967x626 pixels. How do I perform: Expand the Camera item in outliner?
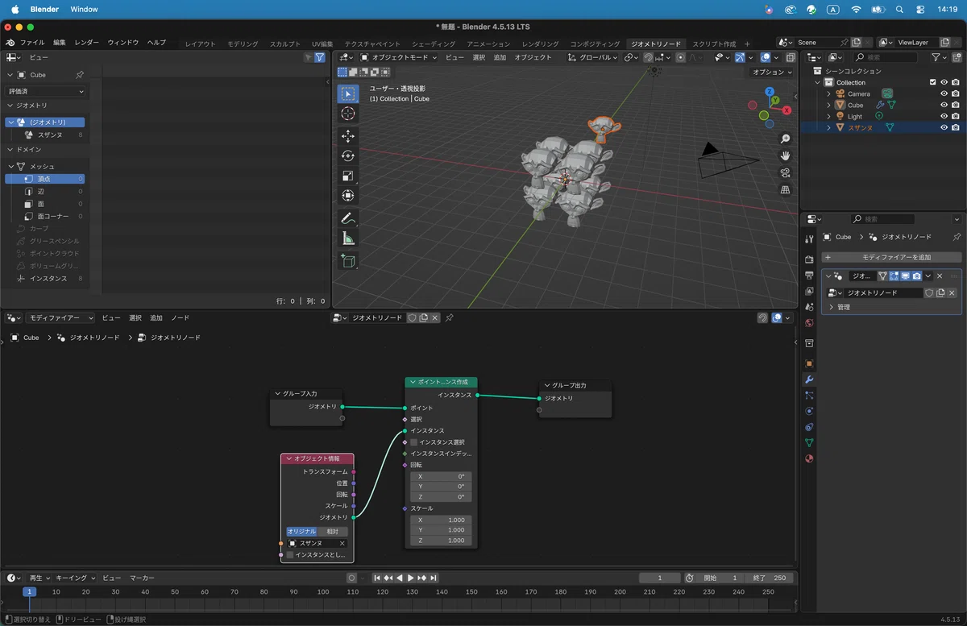pyautogui.click(x=828, y=93)
